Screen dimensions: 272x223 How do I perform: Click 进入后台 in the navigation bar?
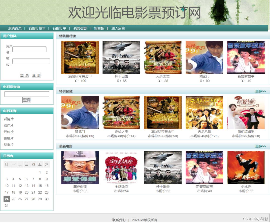click(x=118, y=28)
